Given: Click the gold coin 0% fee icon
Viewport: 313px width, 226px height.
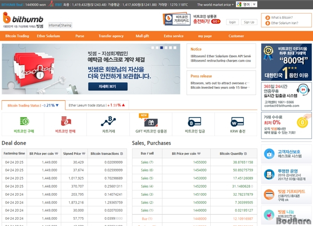Looking at the screenshot, I should 302,122.
